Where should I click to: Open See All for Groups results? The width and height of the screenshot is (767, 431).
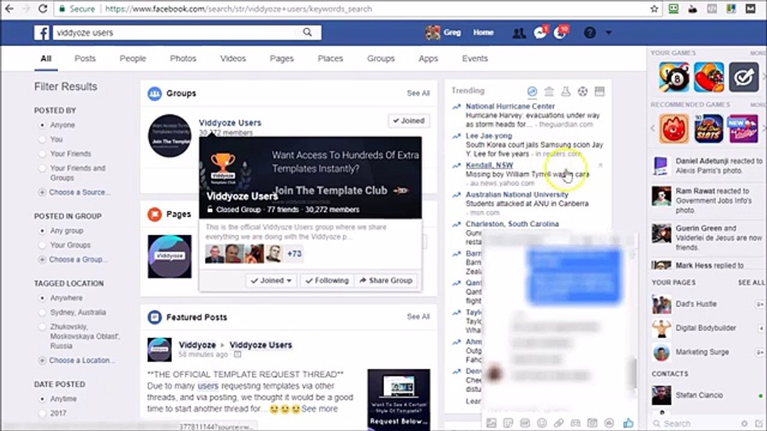click(x=418, y=93)
